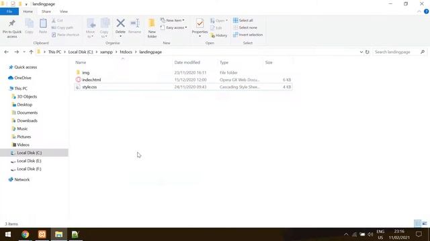430x241 pixels.
Task: Refresh the landingpage folder
Action: (368, 52)
